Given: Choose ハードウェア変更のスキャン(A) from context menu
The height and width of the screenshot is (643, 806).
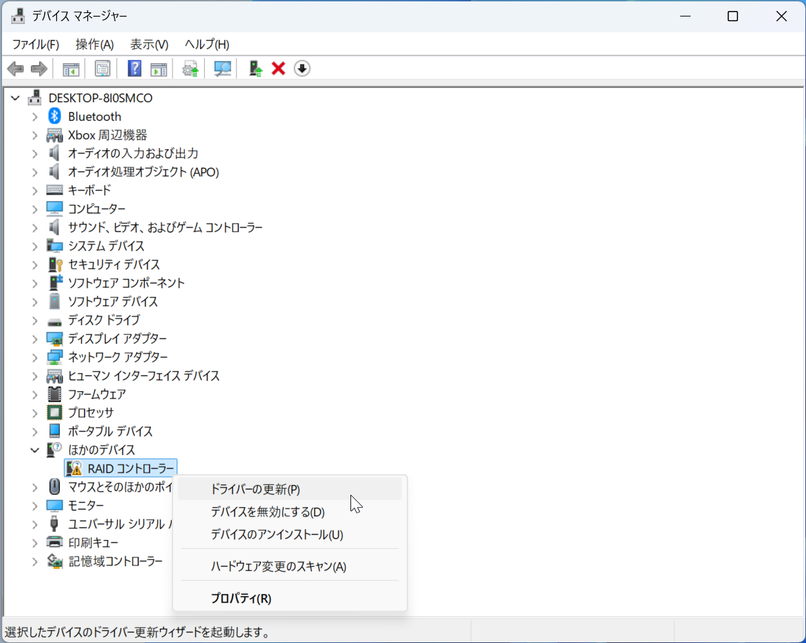Looking at the screenshot, I should [x=289, y=566].
